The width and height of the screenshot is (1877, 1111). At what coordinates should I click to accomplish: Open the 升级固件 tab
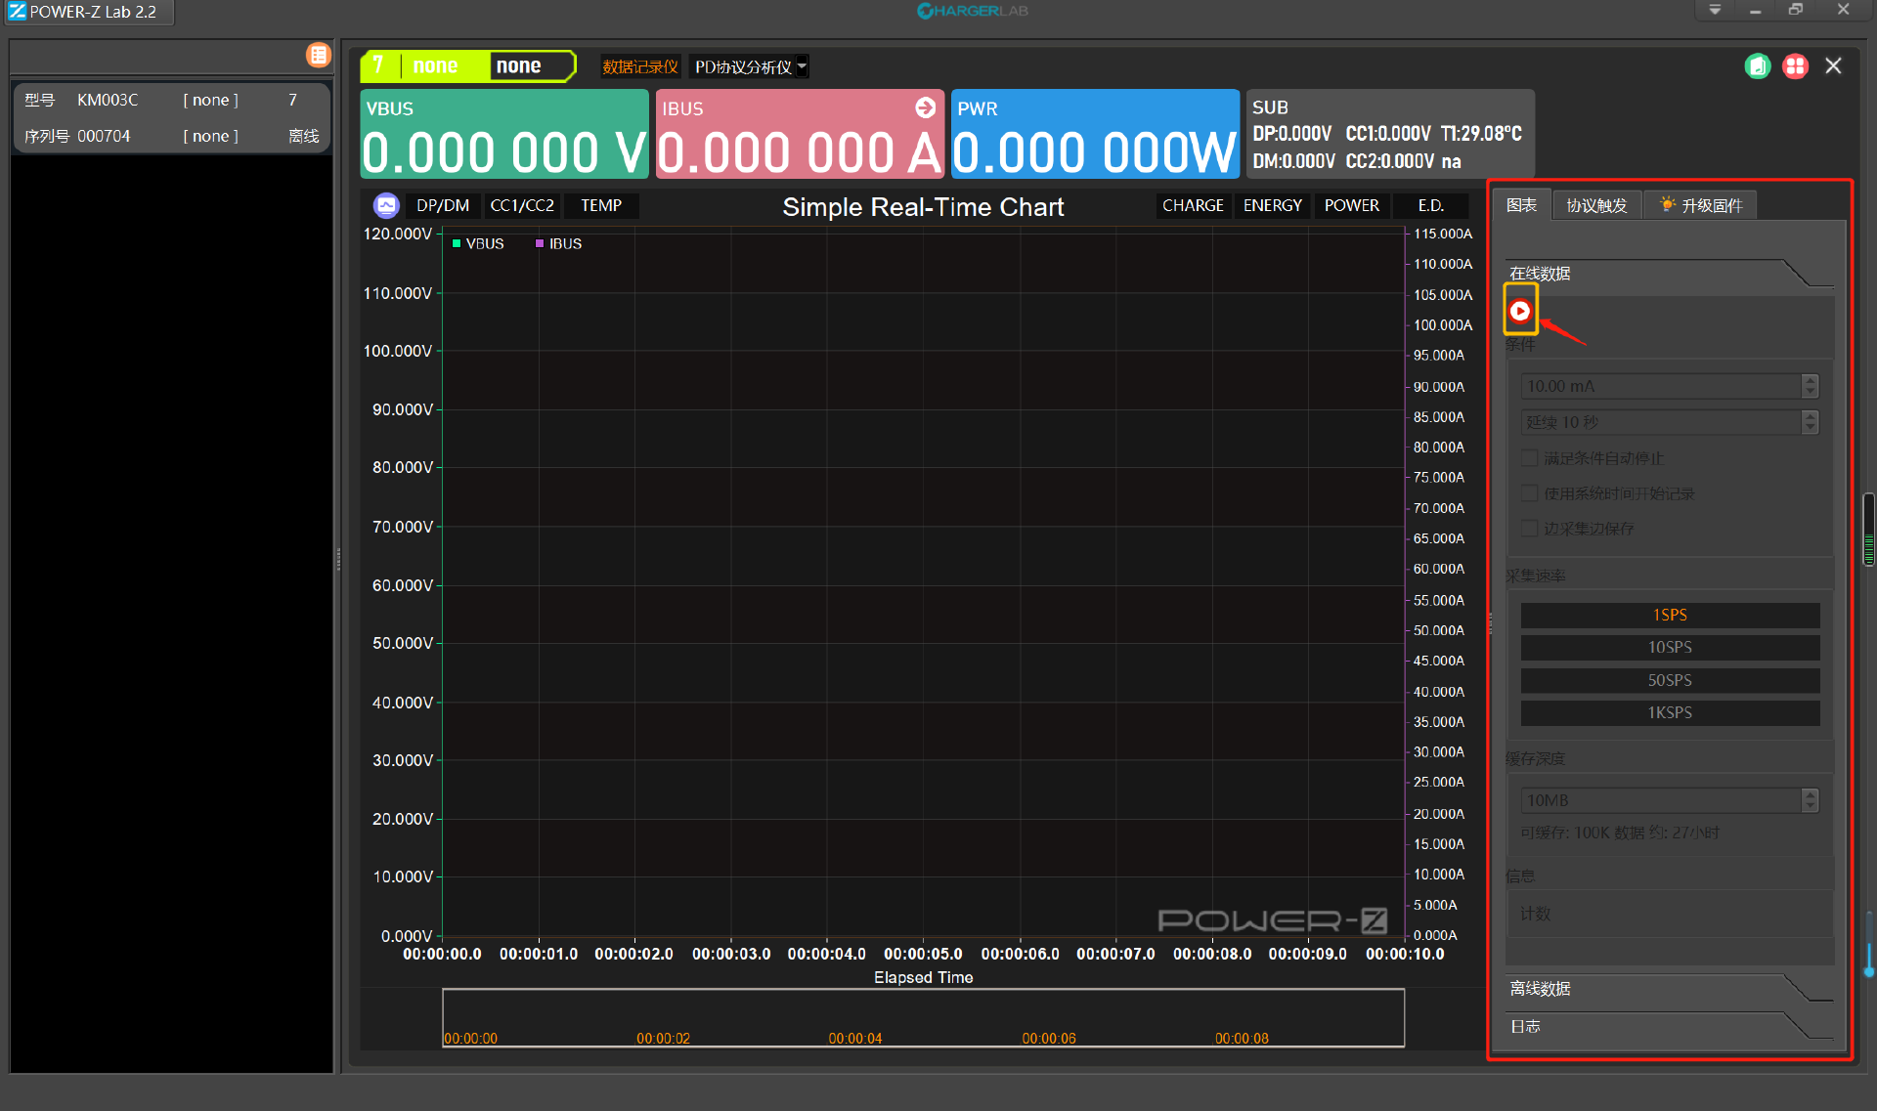click(x=1701, y=205)
